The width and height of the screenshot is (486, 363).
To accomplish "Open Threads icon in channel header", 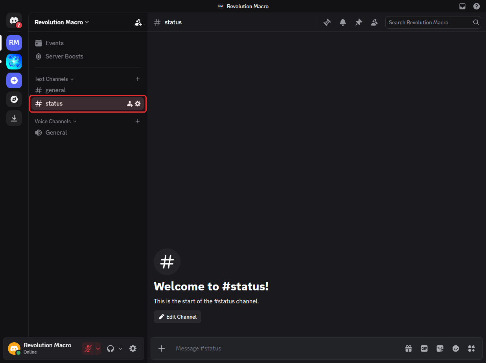I will point(327,22).
